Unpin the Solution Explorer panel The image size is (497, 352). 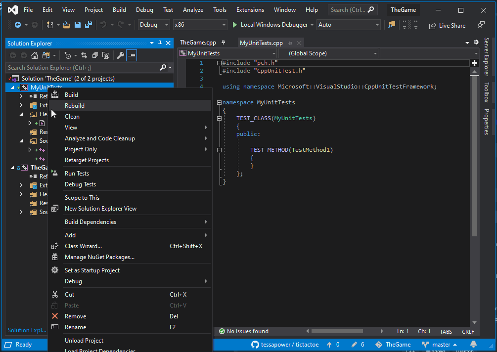coord(160,43)
